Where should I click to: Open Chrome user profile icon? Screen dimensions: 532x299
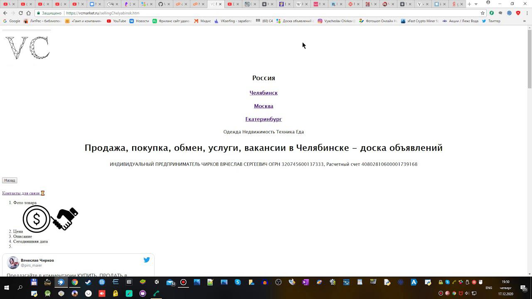(x=488, y=2)
